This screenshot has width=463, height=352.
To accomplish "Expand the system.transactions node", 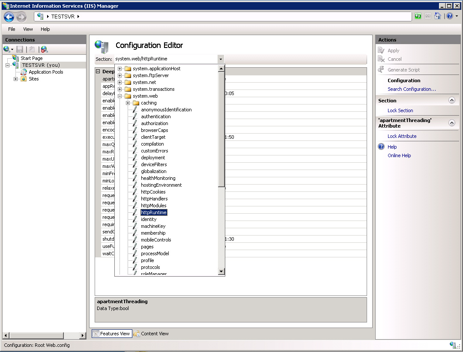I will 119,89.
